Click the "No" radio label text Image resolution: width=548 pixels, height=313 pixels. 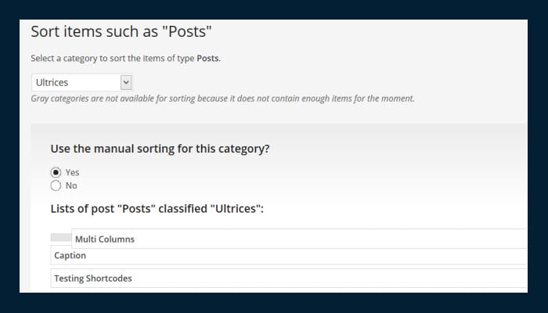71,185
